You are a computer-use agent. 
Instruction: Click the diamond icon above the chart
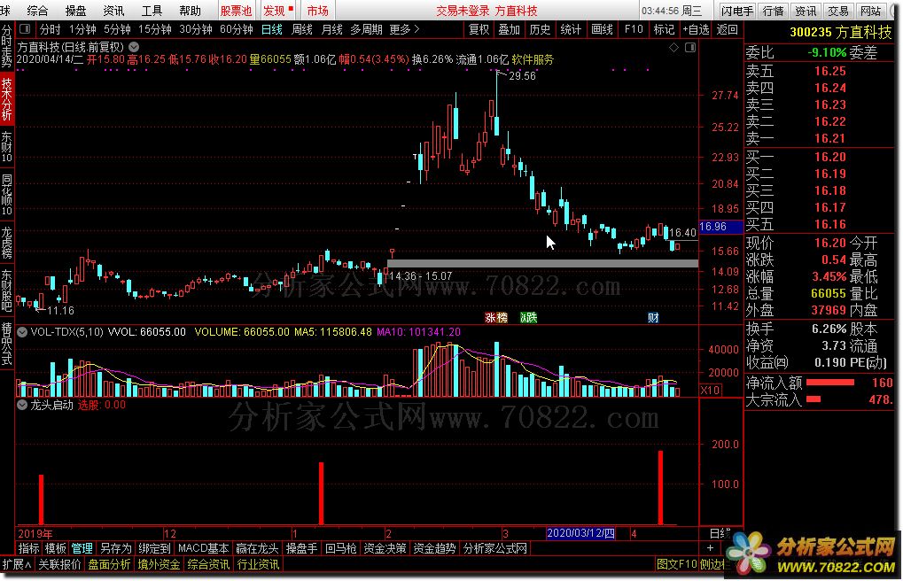[673, 48]
